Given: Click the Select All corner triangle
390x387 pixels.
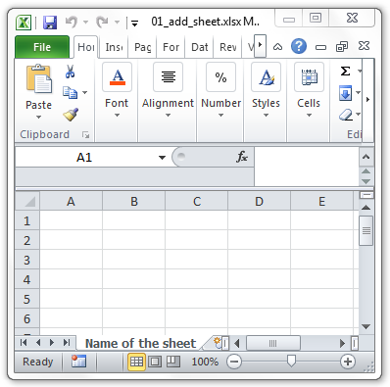Looking at the screenshot, I should [27, 201].
